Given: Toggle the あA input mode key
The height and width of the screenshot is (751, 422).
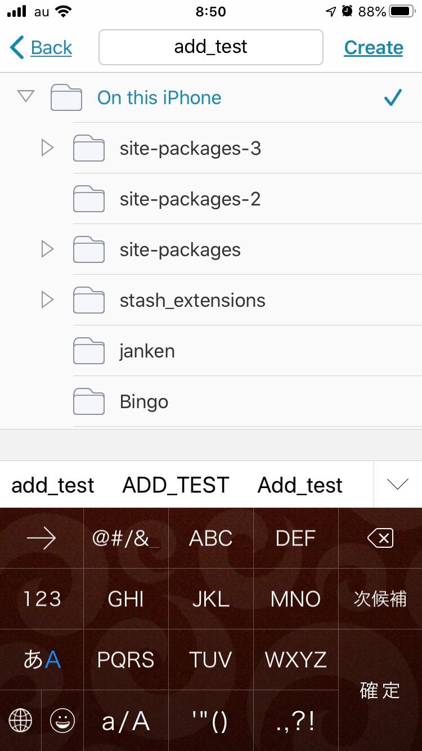Looking at the screenshot, I should [x=42, y=659].
